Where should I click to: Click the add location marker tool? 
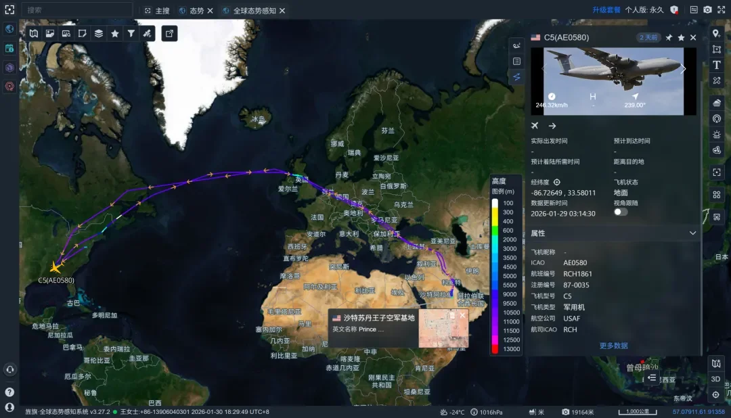(x=717, y=34)
